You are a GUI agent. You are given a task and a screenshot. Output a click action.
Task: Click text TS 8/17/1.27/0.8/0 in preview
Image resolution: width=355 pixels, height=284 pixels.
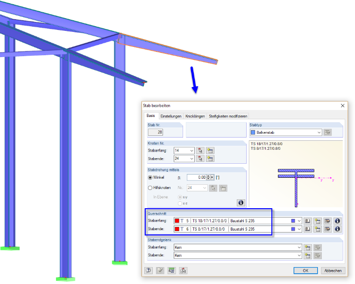click(266, 149)
